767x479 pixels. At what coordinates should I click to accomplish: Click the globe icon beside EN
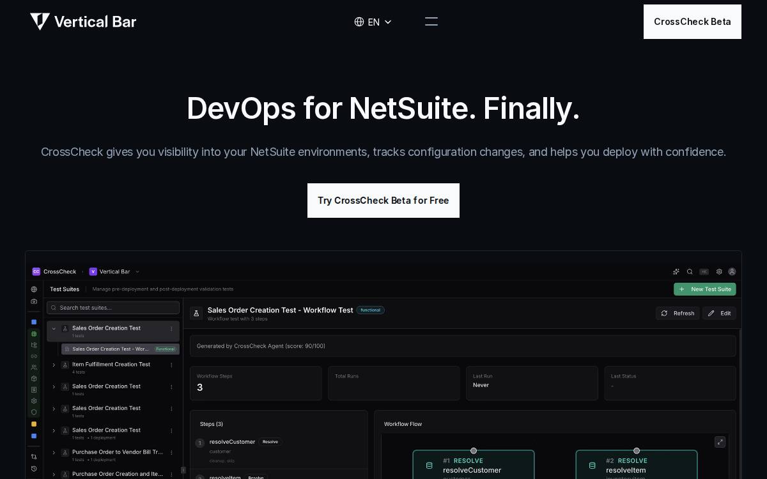(359, 22)
